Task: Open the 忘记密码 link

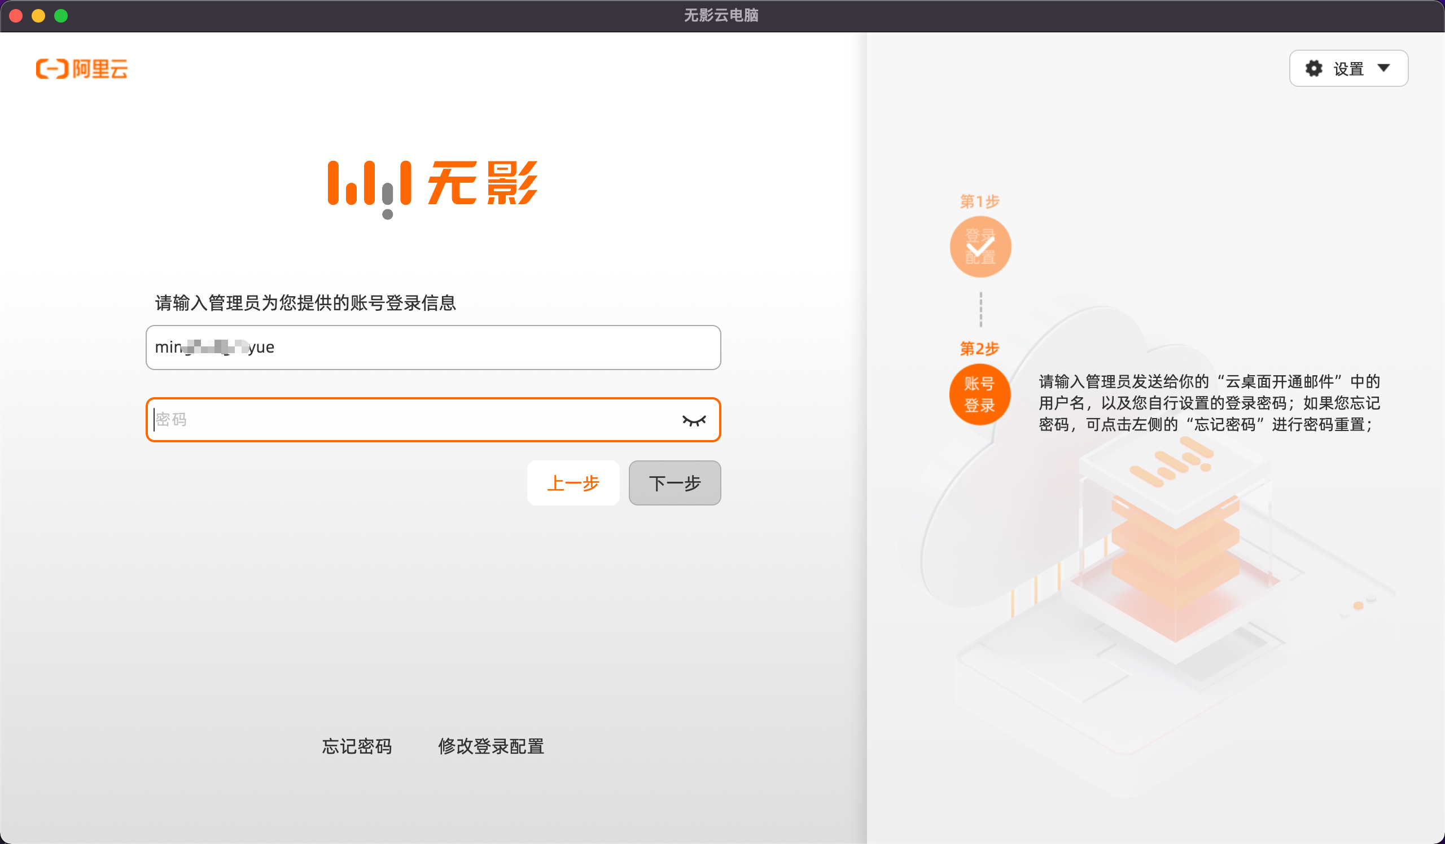Action: (x=357, y=746)
